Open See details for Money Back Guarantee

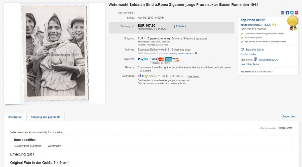[x=194, y=76]
